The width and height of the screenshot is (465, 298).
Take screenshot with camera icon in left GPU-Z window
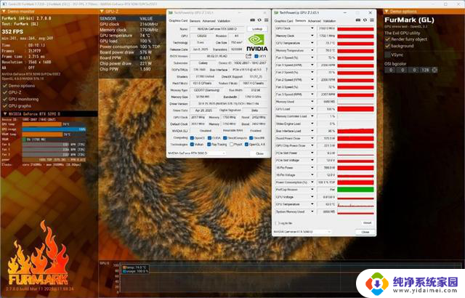[252, 20]
